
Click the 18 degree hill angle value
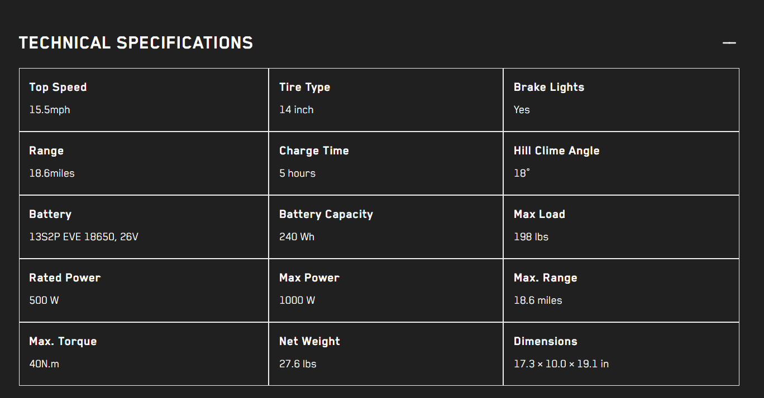[521, 173]
